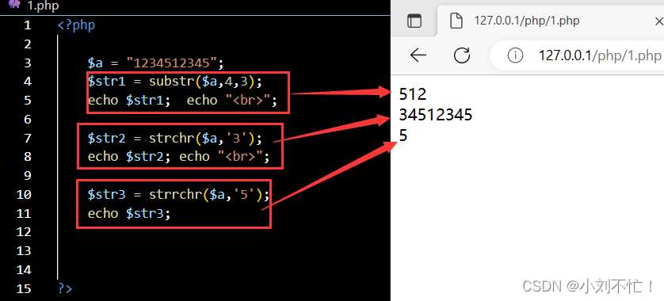Close the 127.0.0.1/php/1.php browser tab
The width and height of the screenshot is (664, 301).
[659, 21]
